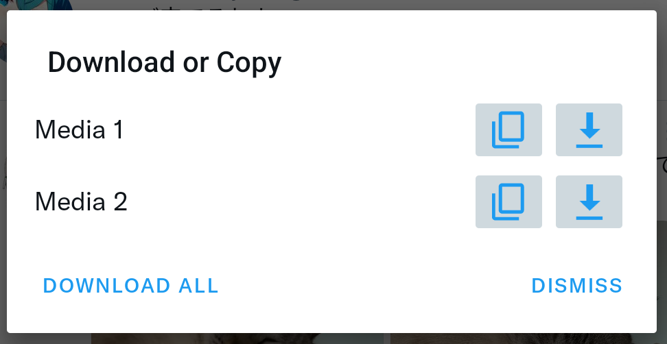
Task: Click the Download or Copy dialog title
Action: [165, 62]
